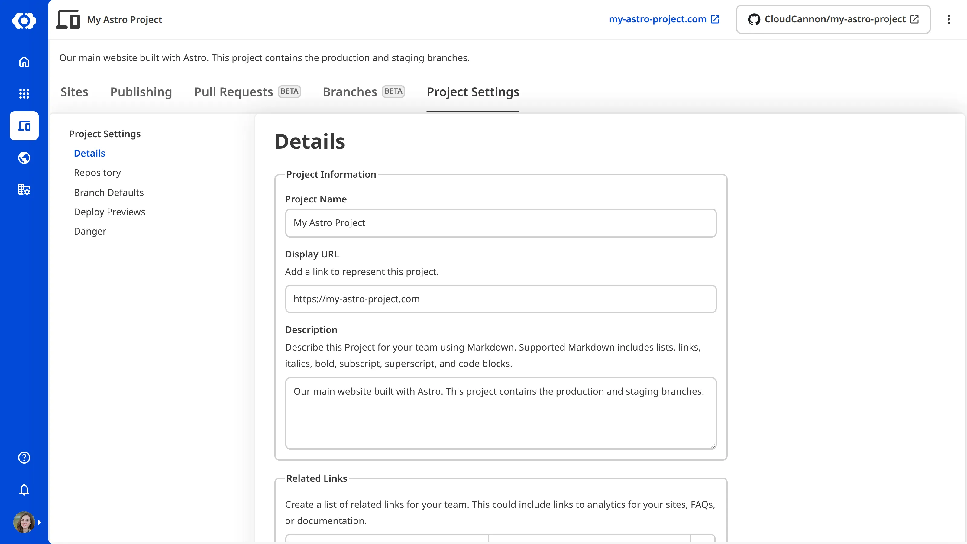Open the notifications bell icon
This screenshot has height=544, width=967.
[24, 490]
